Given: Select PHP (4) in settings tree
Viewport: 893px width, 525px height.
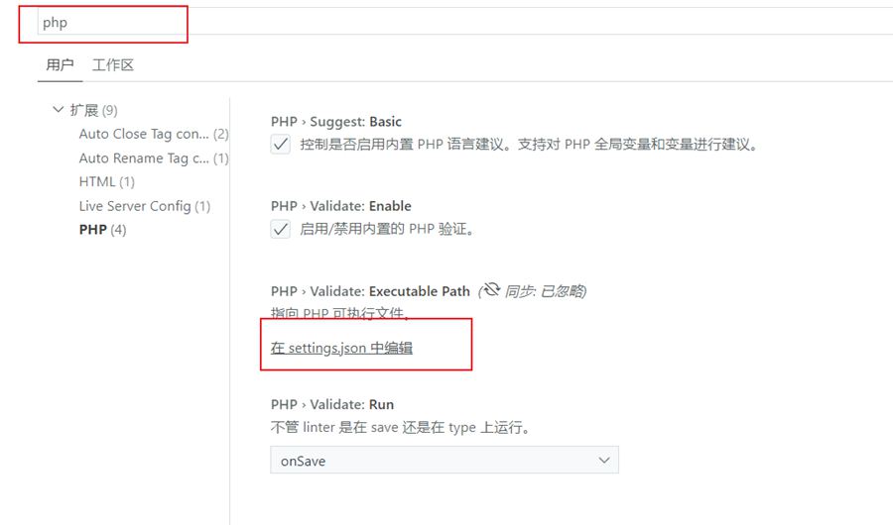Looking at the screenshot, I should tap(102, 229).
